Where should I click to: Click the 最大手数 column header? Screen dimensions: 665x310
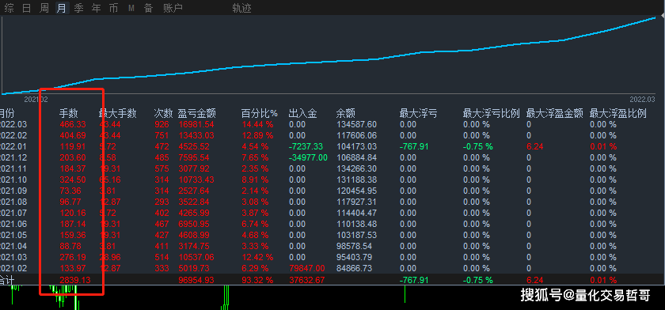click(x=117, y=114)
